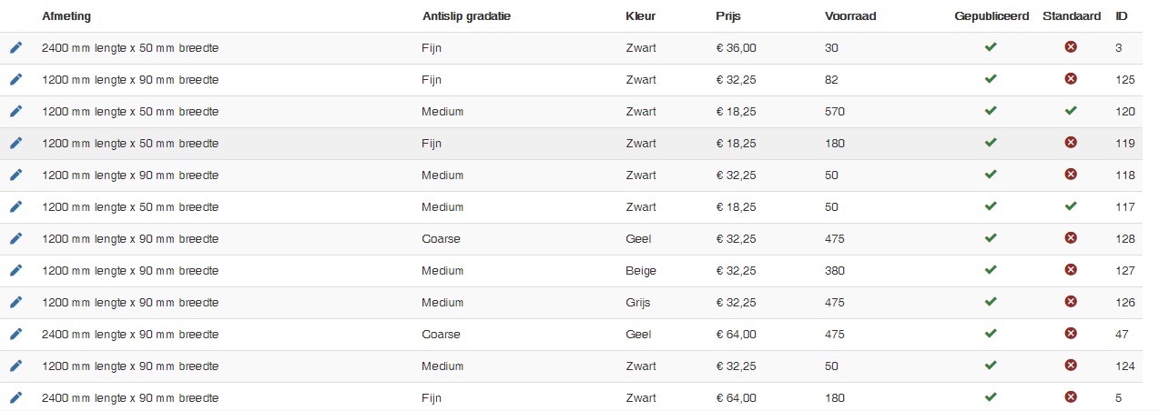Image resolution: width=1159 pixels, height=411 pixels.
Task: Click the ID column header
Action: (x=1121, y=16)
